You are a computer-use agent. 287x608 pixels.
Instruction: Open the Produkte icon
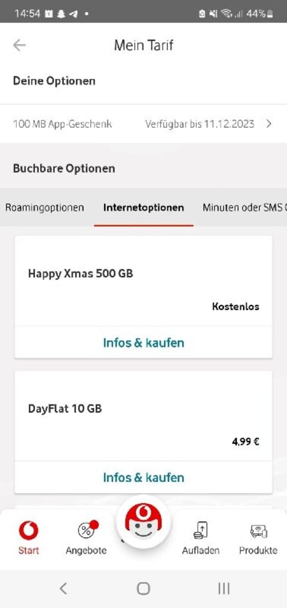pyautogui.click(x=258, y=531)
